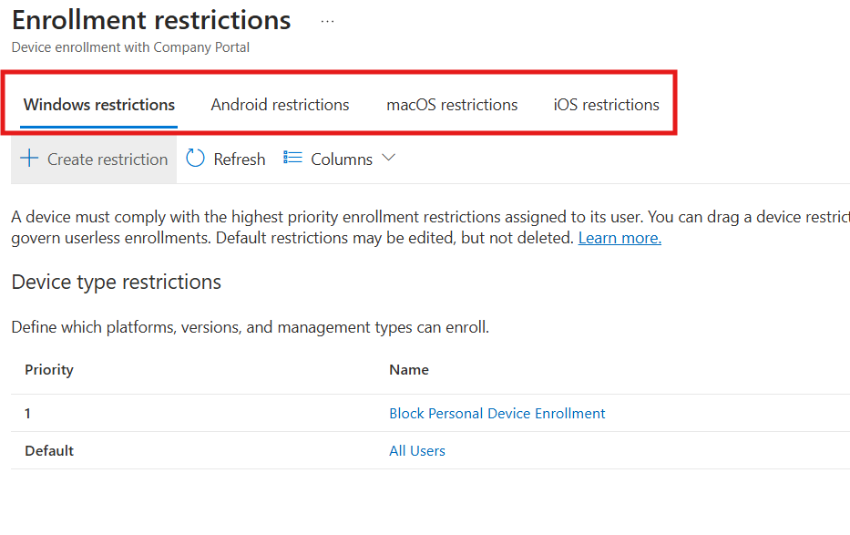Screen dimensions: 850x535
Task: Switch to the Android restrictions tab
Action: click(x=280, y=105)
